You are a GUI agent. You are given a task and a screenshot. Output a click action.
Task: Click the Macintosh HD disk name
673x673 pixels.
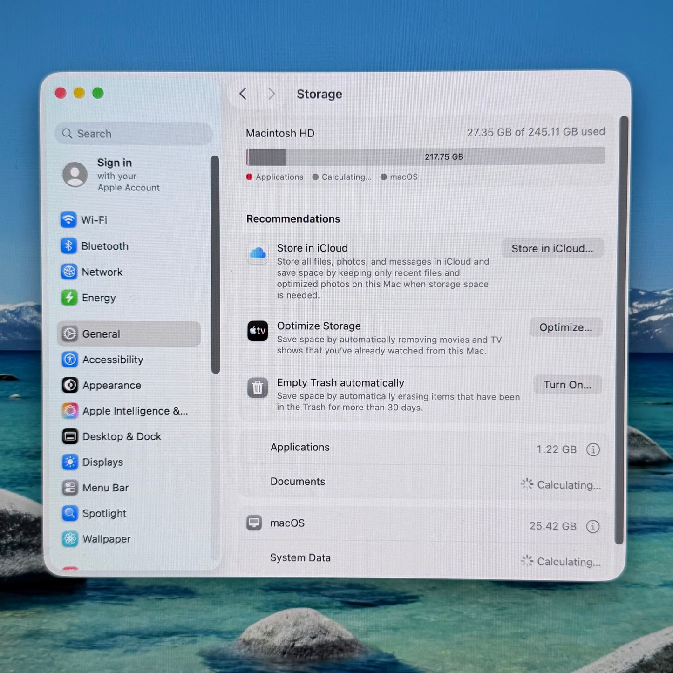pyautogui.click(x=280, y=133)
